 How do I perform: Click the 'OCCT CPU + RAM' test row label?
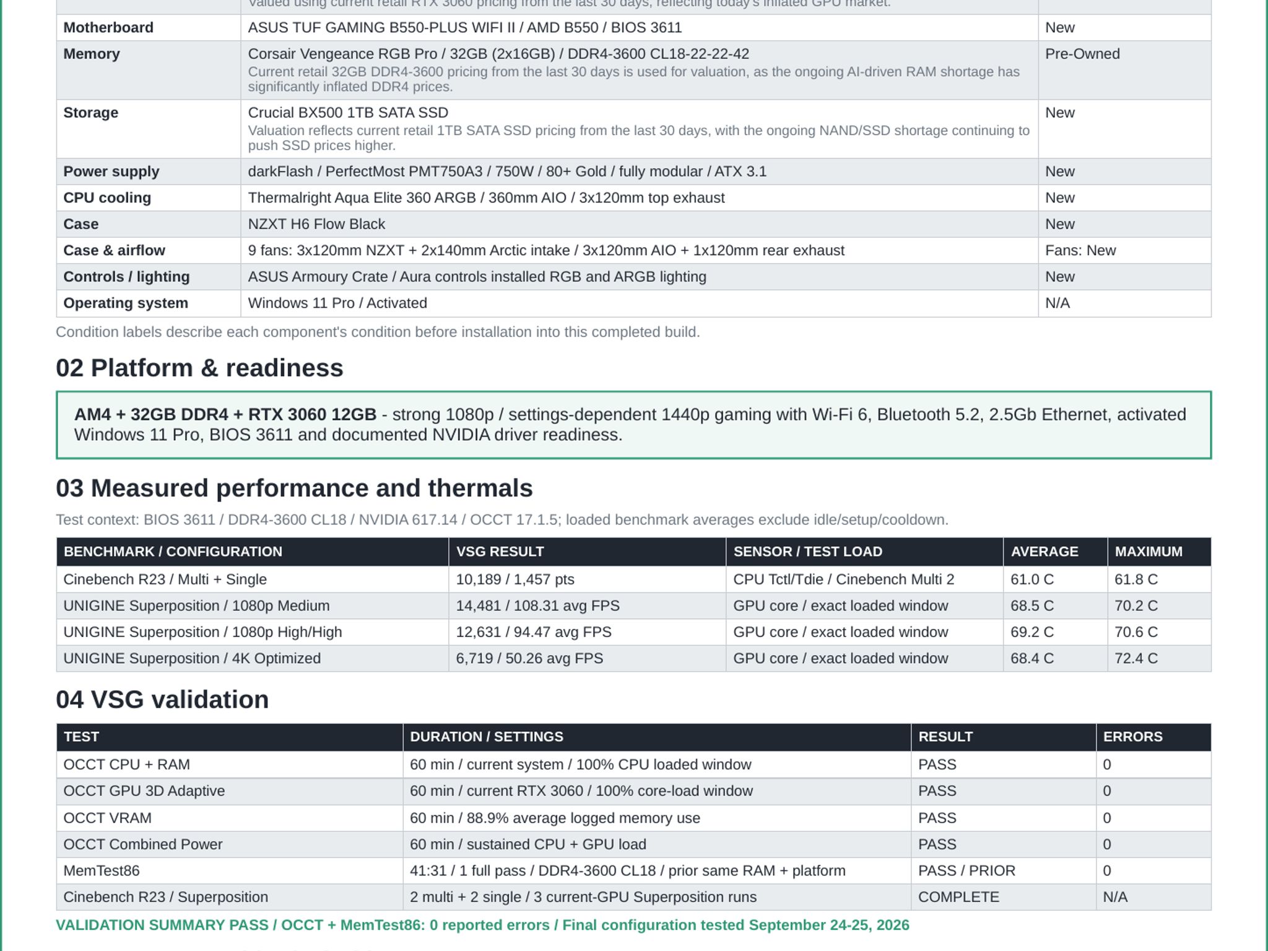tap(126, 765)
